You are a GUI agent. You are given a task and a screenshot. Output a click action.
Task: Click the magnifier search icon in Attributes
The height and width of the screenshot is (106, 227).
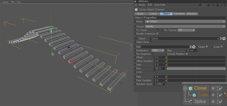214,5
